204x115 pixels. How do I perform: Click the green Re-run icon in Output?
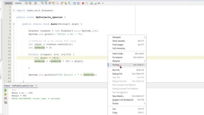[5, 90]
